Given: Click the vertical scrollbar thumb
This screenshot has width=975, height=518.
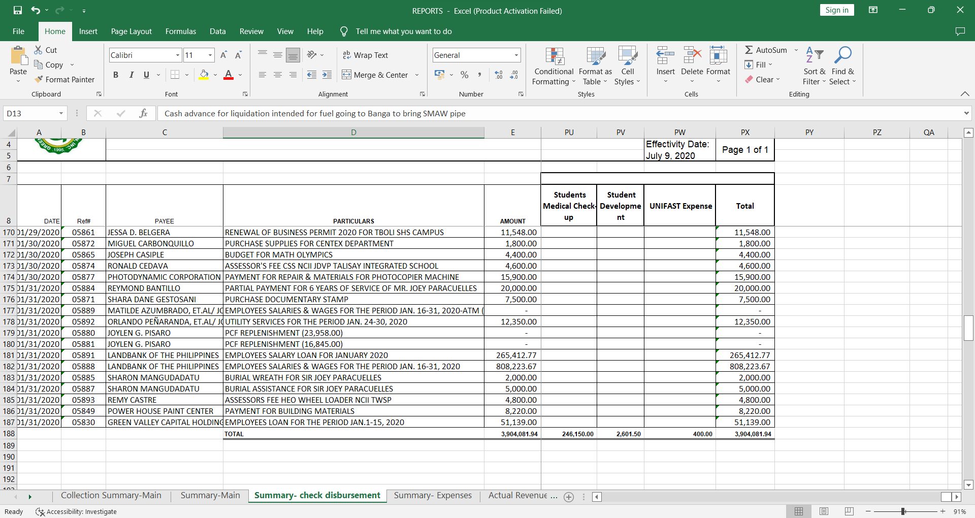Looking at the screenshot, I should tap(968, 328).
